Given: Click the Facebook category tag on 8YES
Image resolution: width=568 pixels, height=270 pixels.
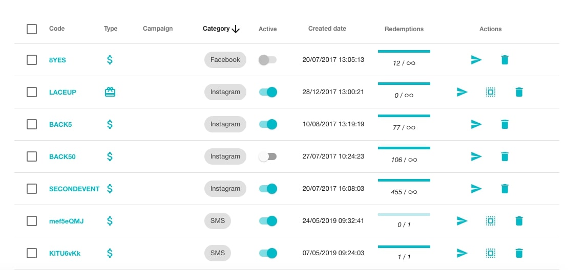Looking at the screenshot, I should 225,60.
